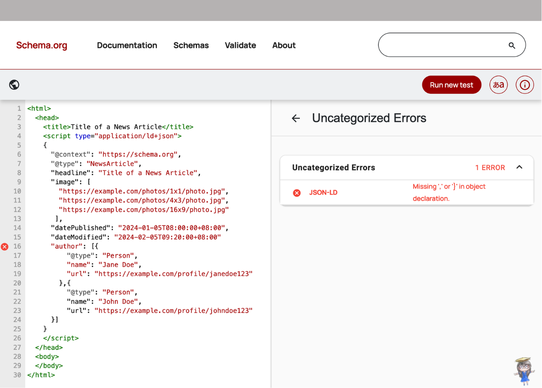Open info via the ⓘ icon
The image size is (542, 388).
524,84
